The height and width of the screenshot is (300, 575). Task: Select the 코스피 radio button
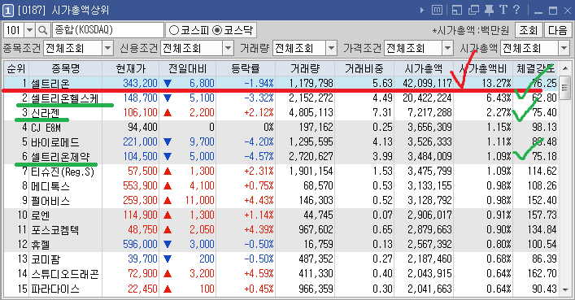174,30
